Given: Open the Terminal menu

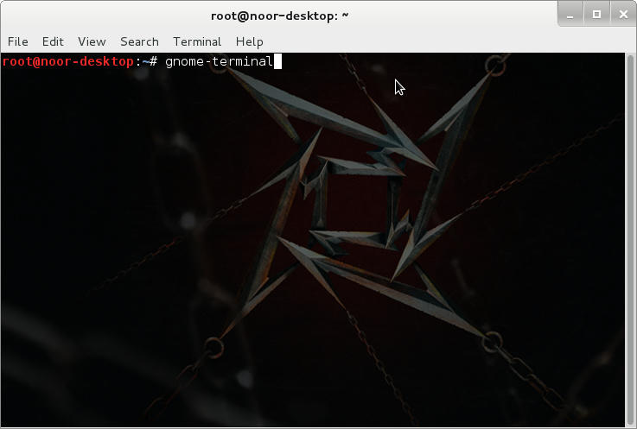Looking at the screenshot, I should (197, 41).
